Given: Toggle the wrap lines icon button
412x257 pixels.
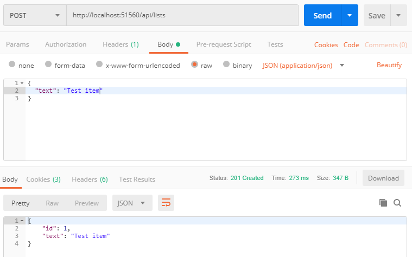Looking at the screenshot, I should (166, 203).
